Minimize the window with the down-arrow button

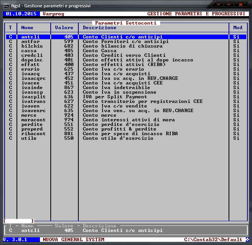219,5
